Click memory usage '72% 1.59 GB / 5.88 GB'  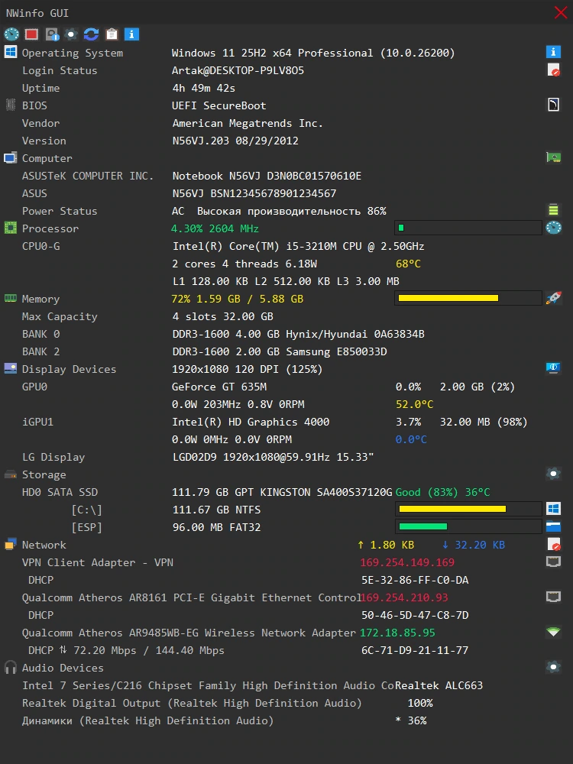tap(238, 299)
